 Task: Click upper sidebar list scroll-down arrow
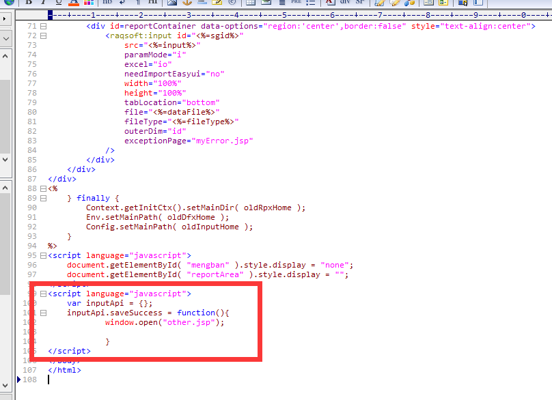pyautogui.click(x=5, y=159)
